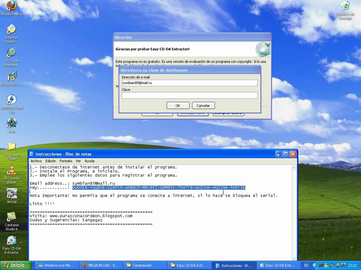This screenshot has width=361, height=270.
Task: Activate the Instrucciones Notepad taskbar button
Action: pyautogui.click(x=233, y=265)
